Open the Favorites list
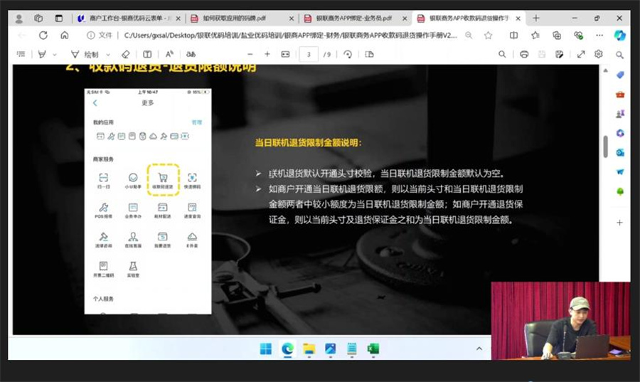This screenshot has height=382, width=640. tap(535, 35)
